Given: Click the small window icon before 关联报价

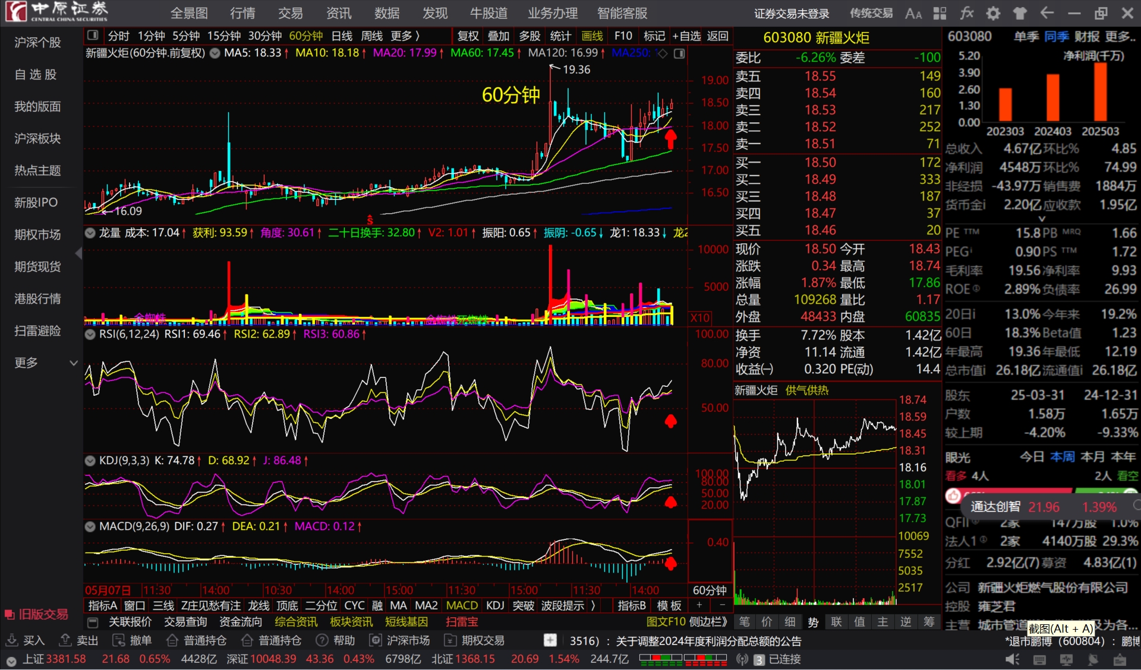Looking at the screenshot, I should 93,622.
